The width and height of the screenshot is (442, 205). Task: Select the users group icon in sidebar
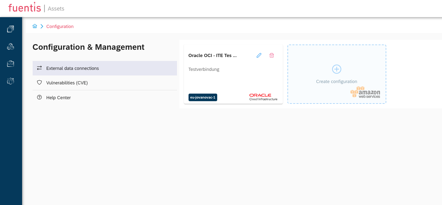point(11,81)
